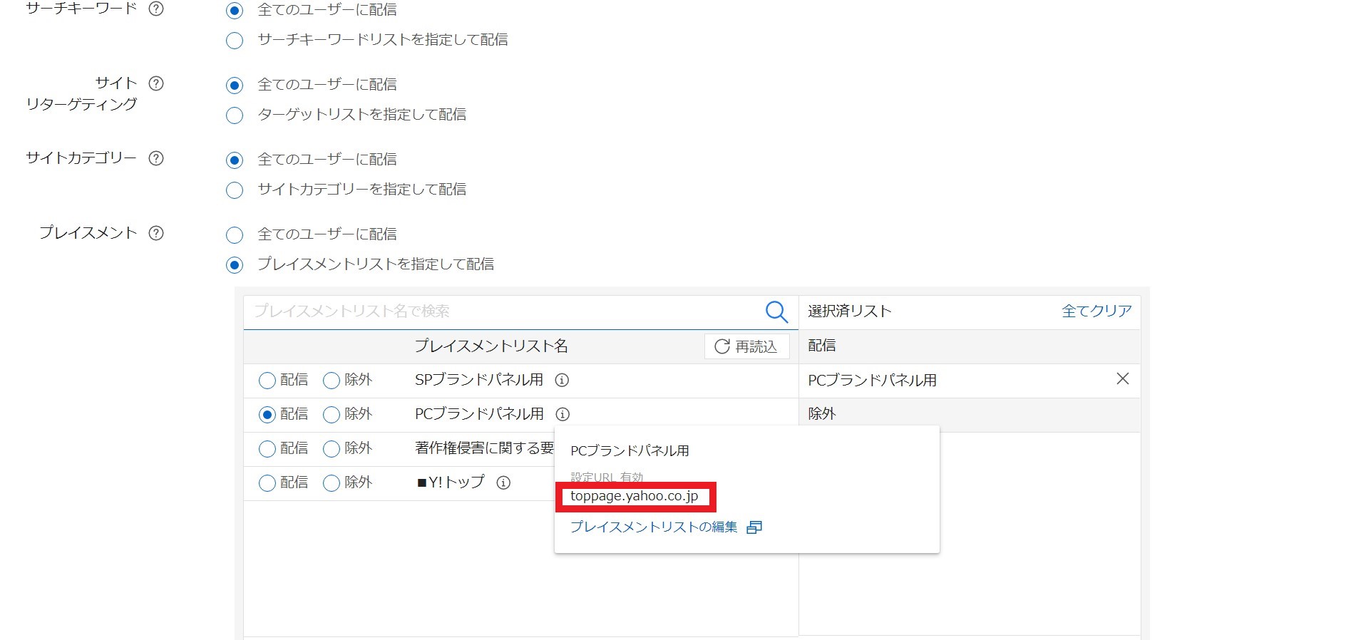1346x640 pixels.
Task: Choose 配信 for 著作権侵害に関する row
Action: tap(267, 449)
